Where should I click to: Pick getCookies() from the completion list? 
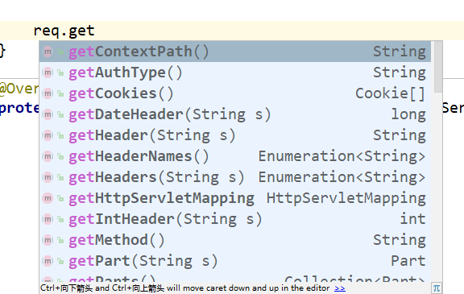pyautogui.click(x=235, y=93)
